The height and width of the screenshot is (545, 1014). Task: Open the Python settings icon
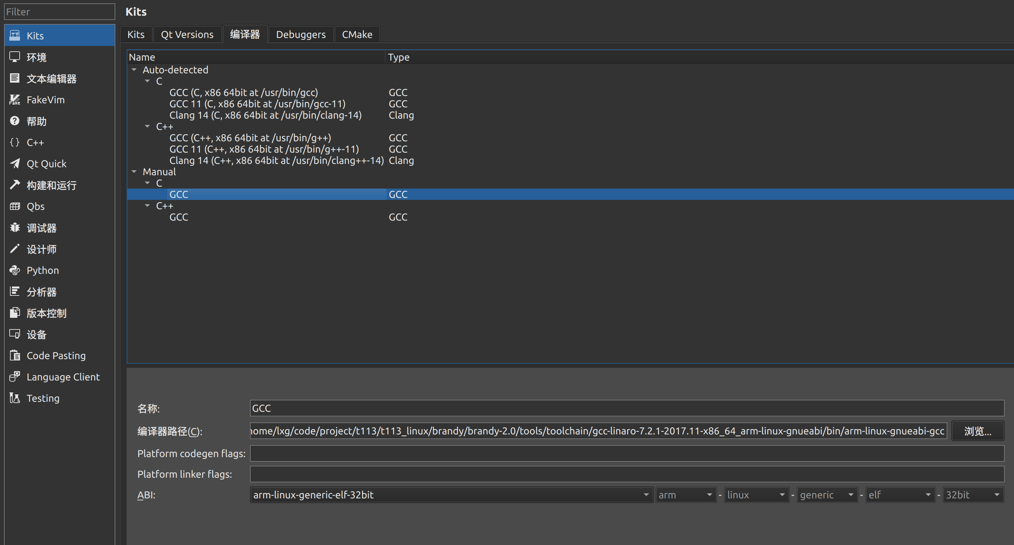pos(15,270)
